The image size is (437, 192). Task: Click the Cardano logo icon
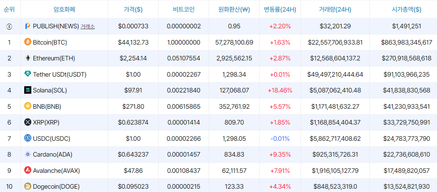tap(28, 154)
